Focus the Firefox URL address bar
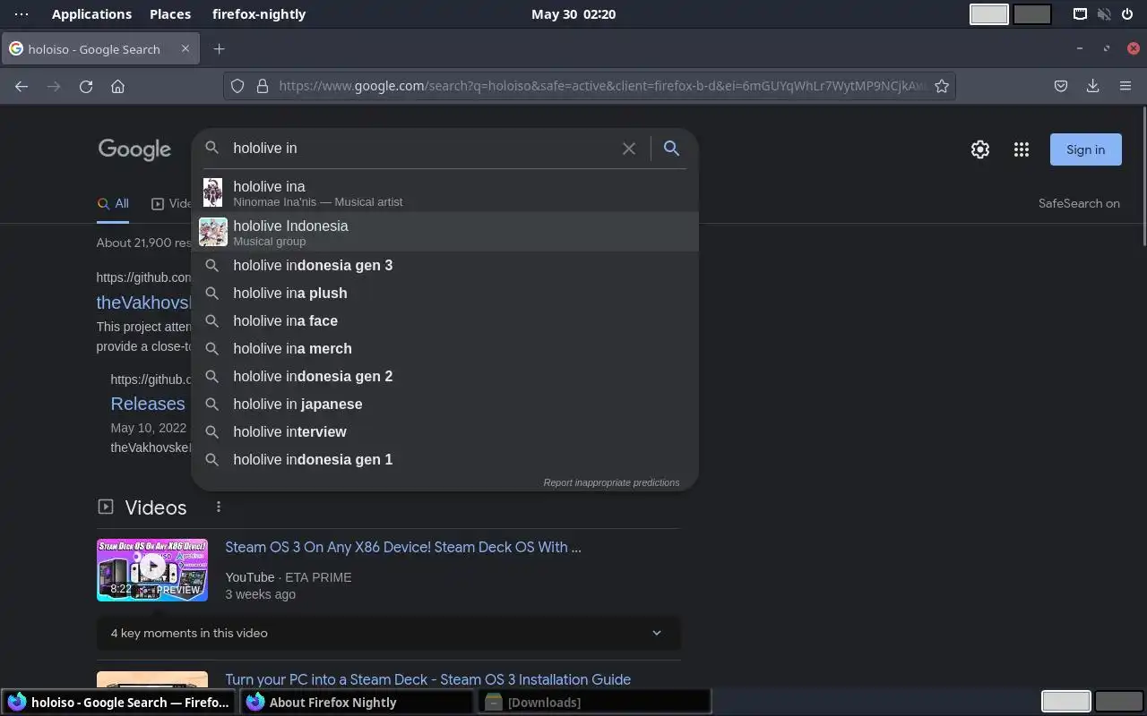Image resolution: width=1147 pixels, height=716 pixels. point(602,86)
